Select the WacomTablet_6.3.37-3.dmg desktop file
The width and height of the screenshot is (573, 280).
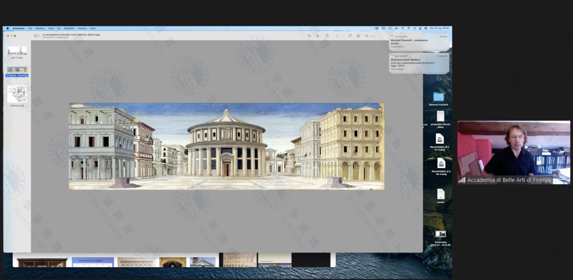440,139
